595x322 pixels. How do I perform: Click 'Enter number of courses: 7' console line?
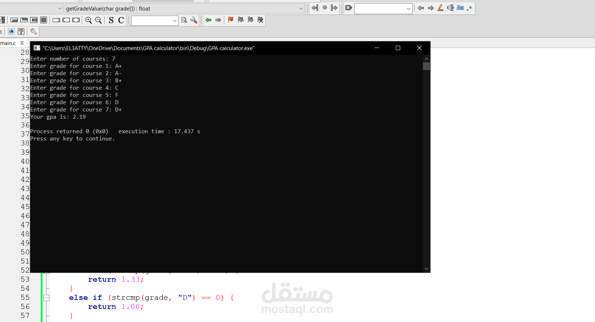[x=73, y=59]
